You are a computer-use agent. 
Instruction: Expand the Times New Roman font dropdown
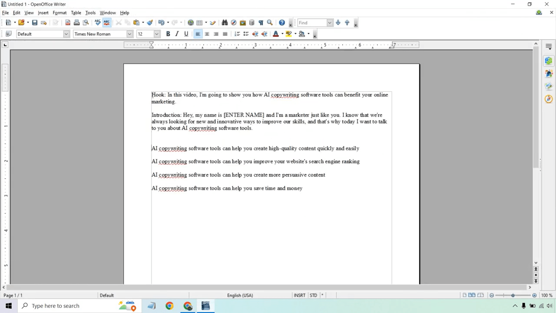pyautogui.click(x=129, y=34)
